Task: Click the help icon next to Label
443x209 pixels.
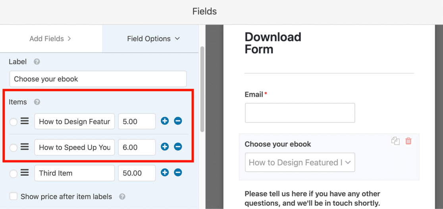Action: tap(37, 62)
